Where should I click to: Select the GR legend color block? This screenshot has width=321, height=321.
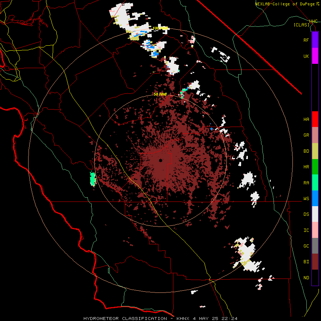pyautogui.click(x=315, y=135)
